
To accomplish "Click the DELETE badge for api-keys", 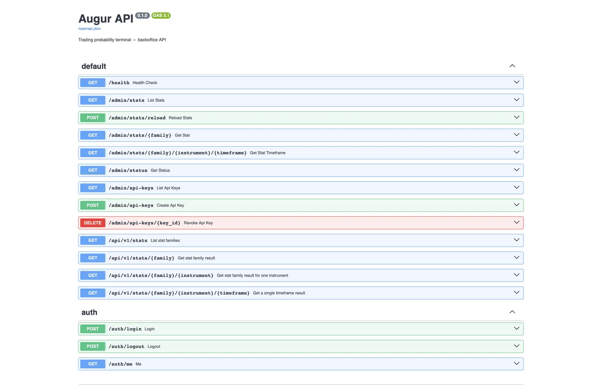I will pos(93,223).
